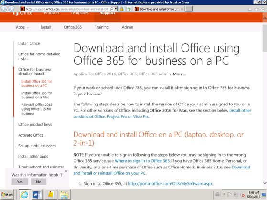Open Install other apps sidebar link
Image resolution: width=267 pixels, height=200 pixels.
click(x=33, y=156)
